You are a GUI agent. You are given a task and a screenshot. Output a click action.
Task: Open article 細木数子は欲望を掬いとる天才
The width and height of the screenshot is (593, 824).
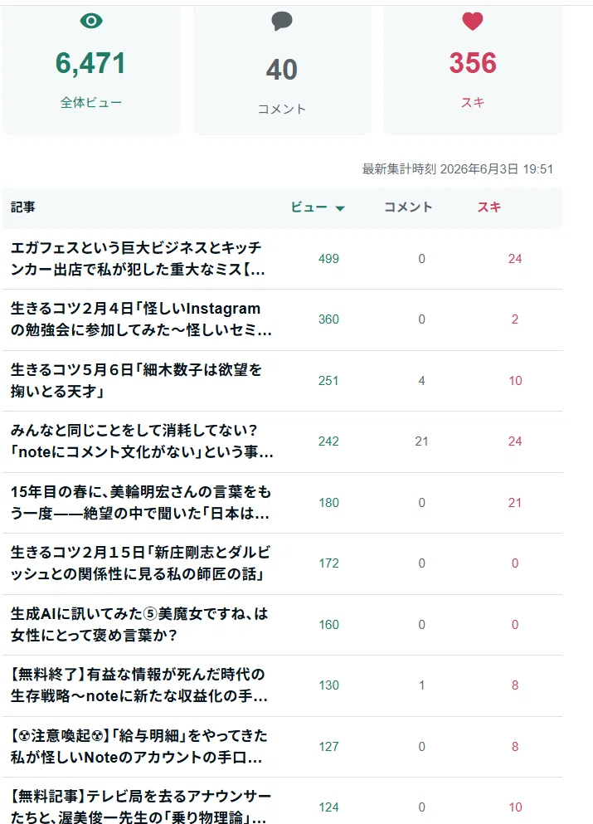click(136, 381)
